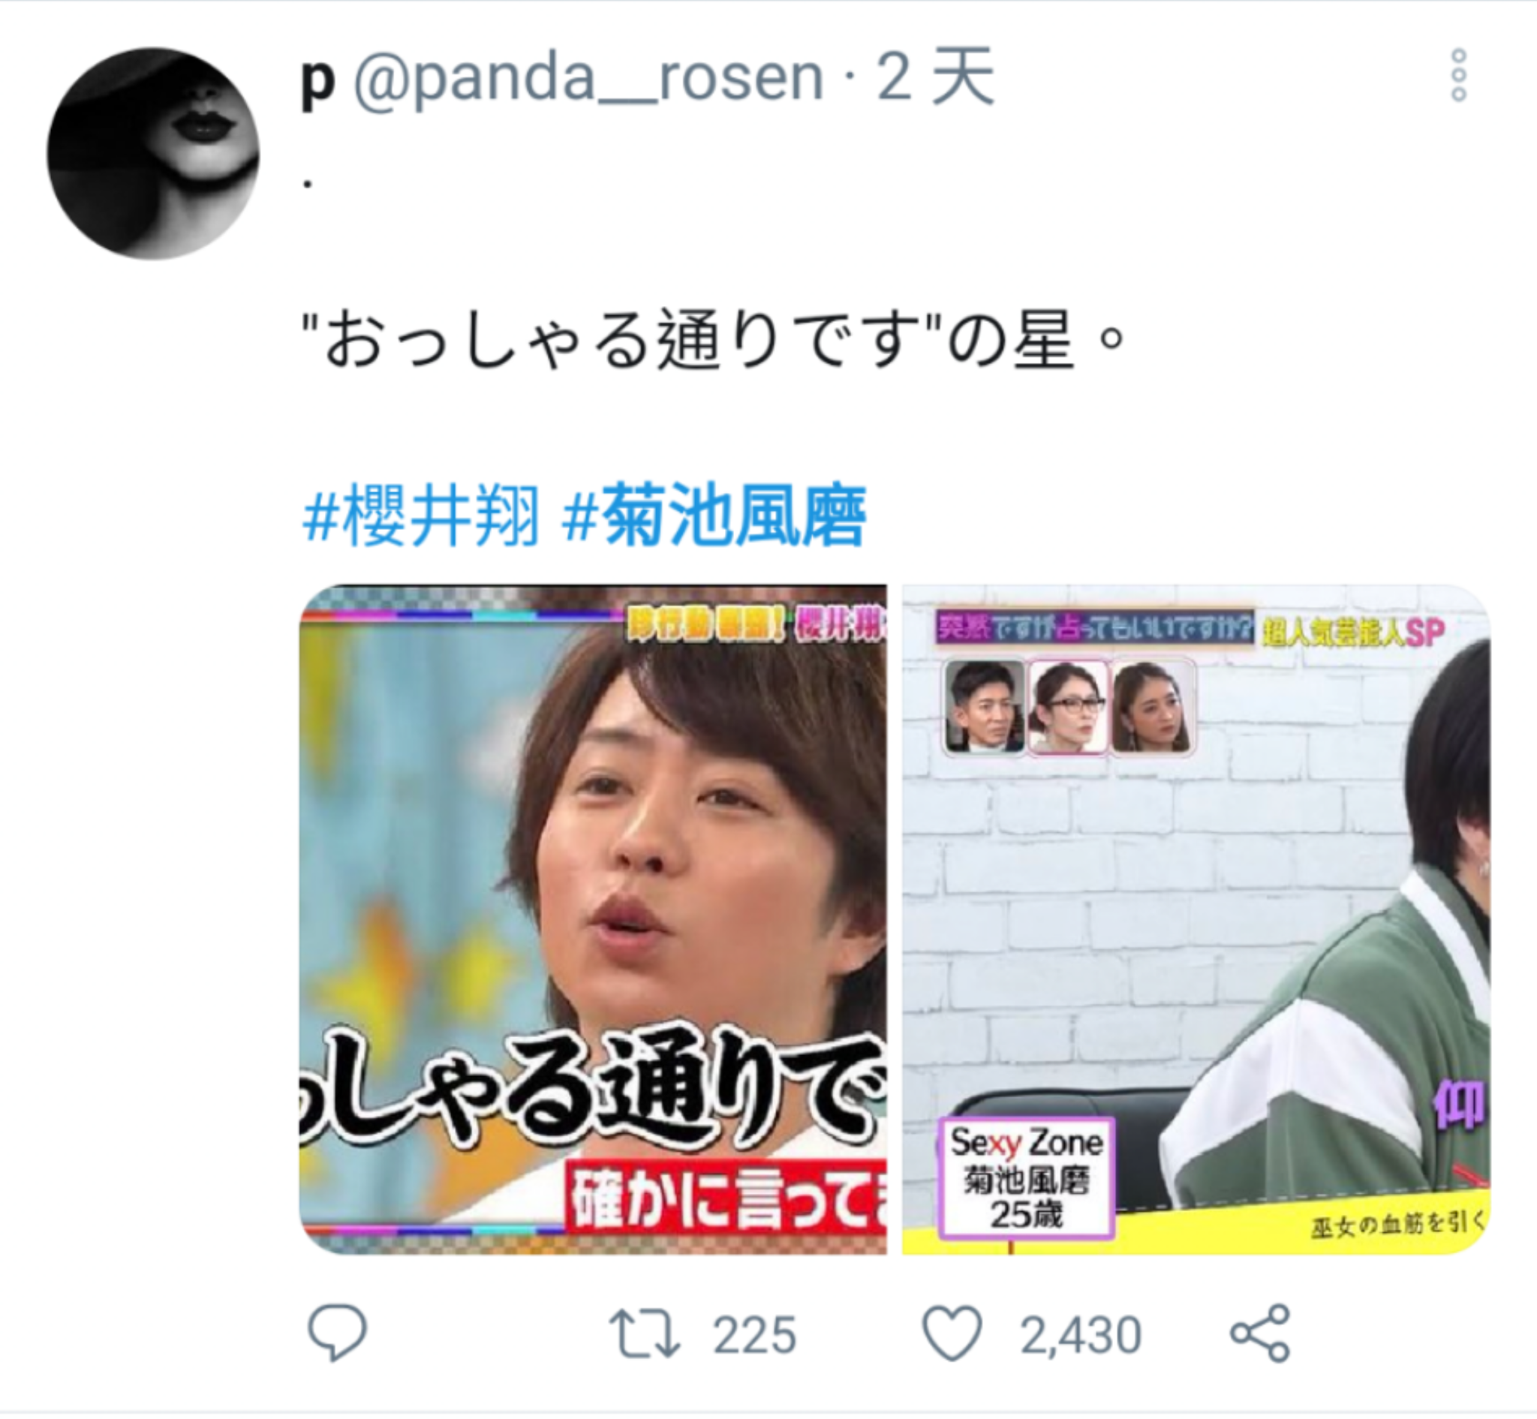Click the like count 2,430
This screenshot has width=1537, height=1419.
coord(1080,1335)
